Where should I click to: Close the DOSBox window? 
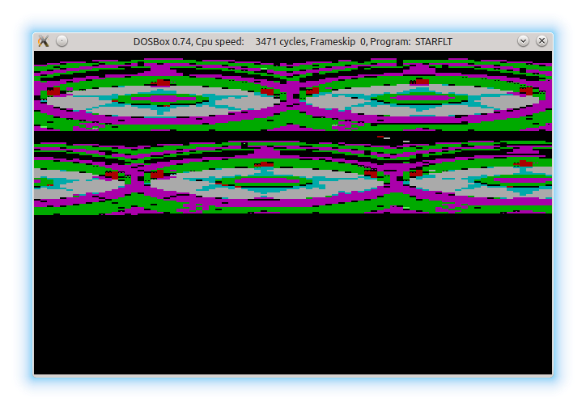click(x=541, y=41)
